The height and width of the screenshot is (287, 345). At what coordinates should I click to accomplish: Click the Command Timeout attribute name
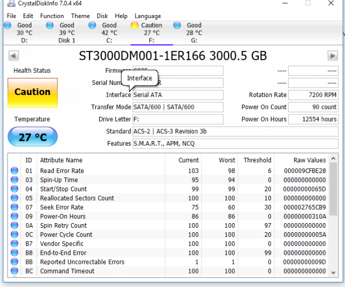click(x=67, y=271)
